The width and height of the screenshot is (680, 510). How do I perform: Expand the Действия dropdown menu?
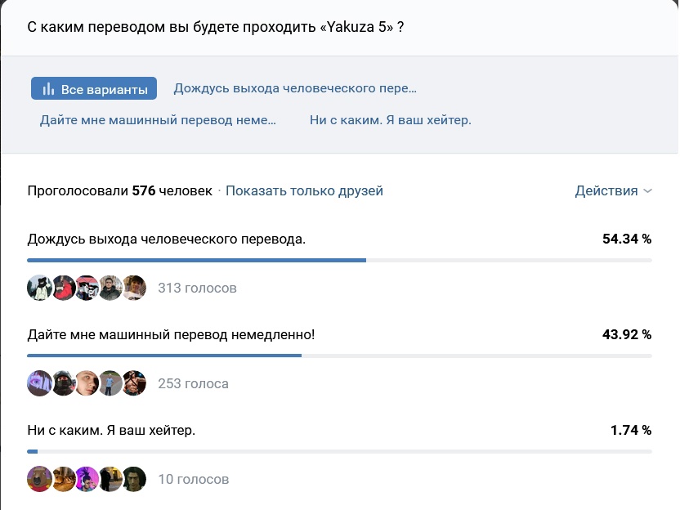613,190
